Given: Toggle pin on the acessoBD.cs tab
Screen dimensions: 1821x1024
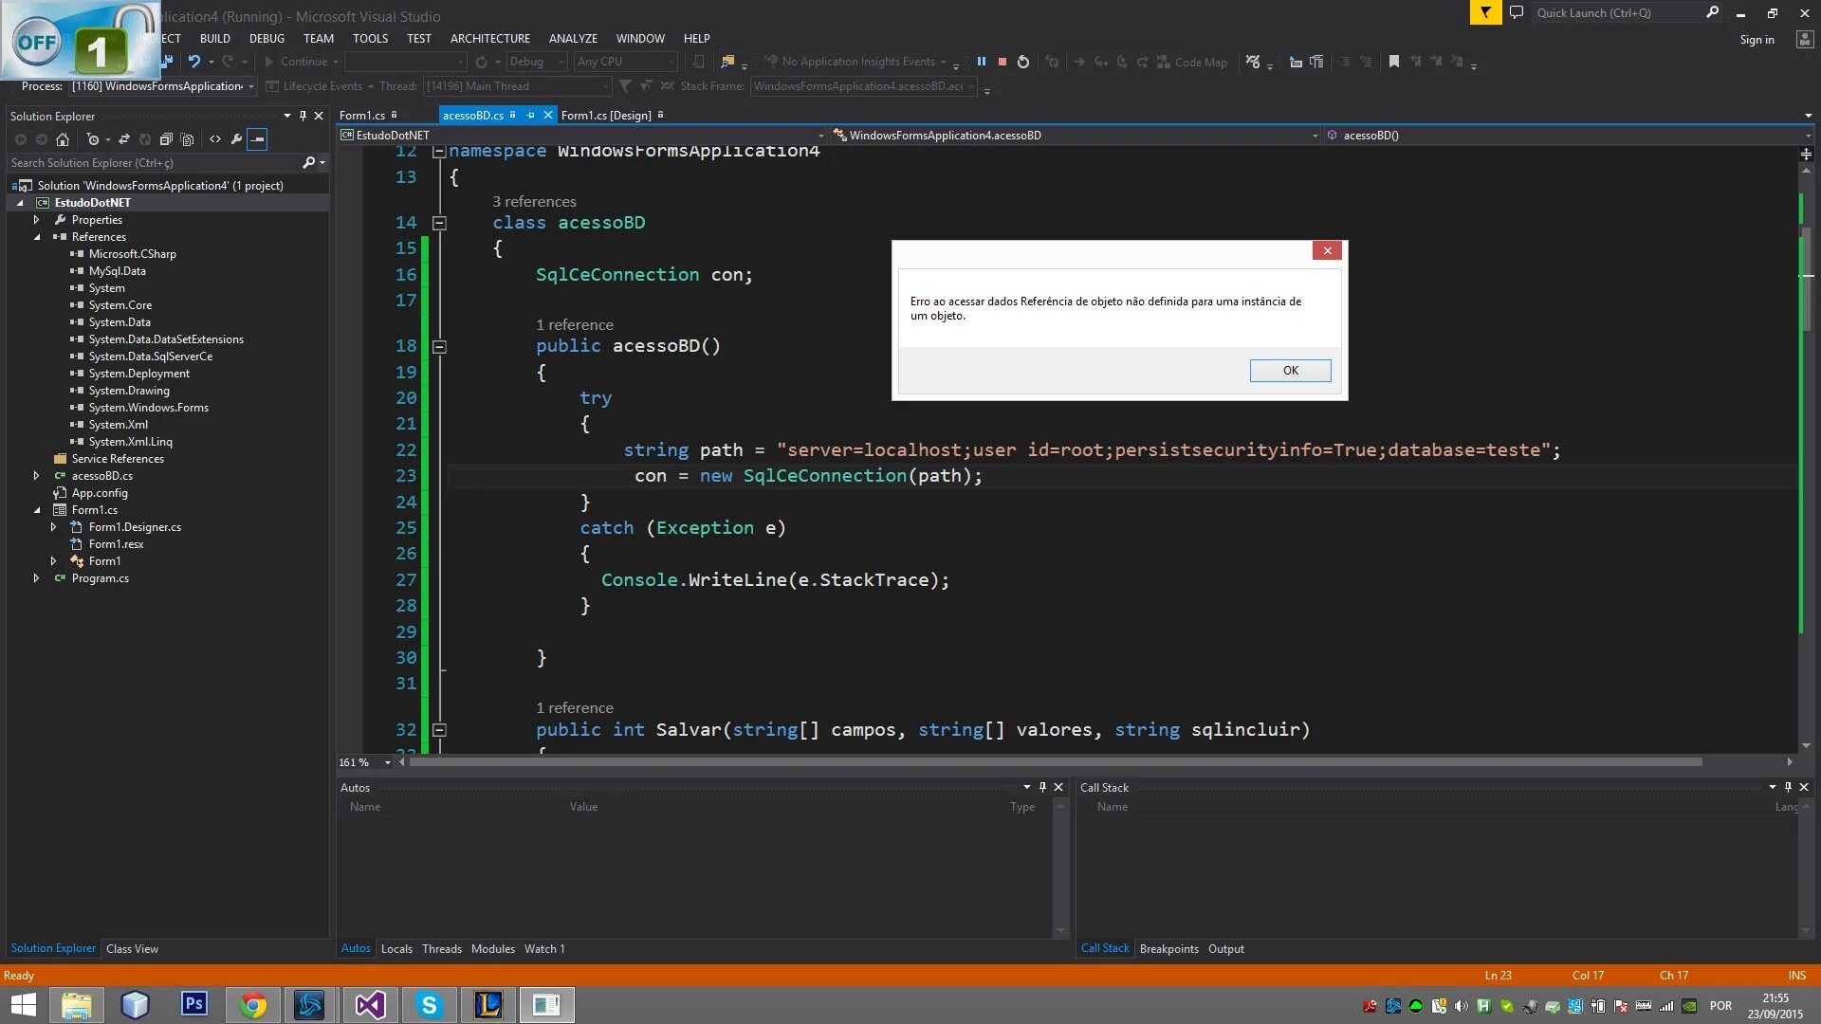Looking at the screenshot, I should (530, 116).
